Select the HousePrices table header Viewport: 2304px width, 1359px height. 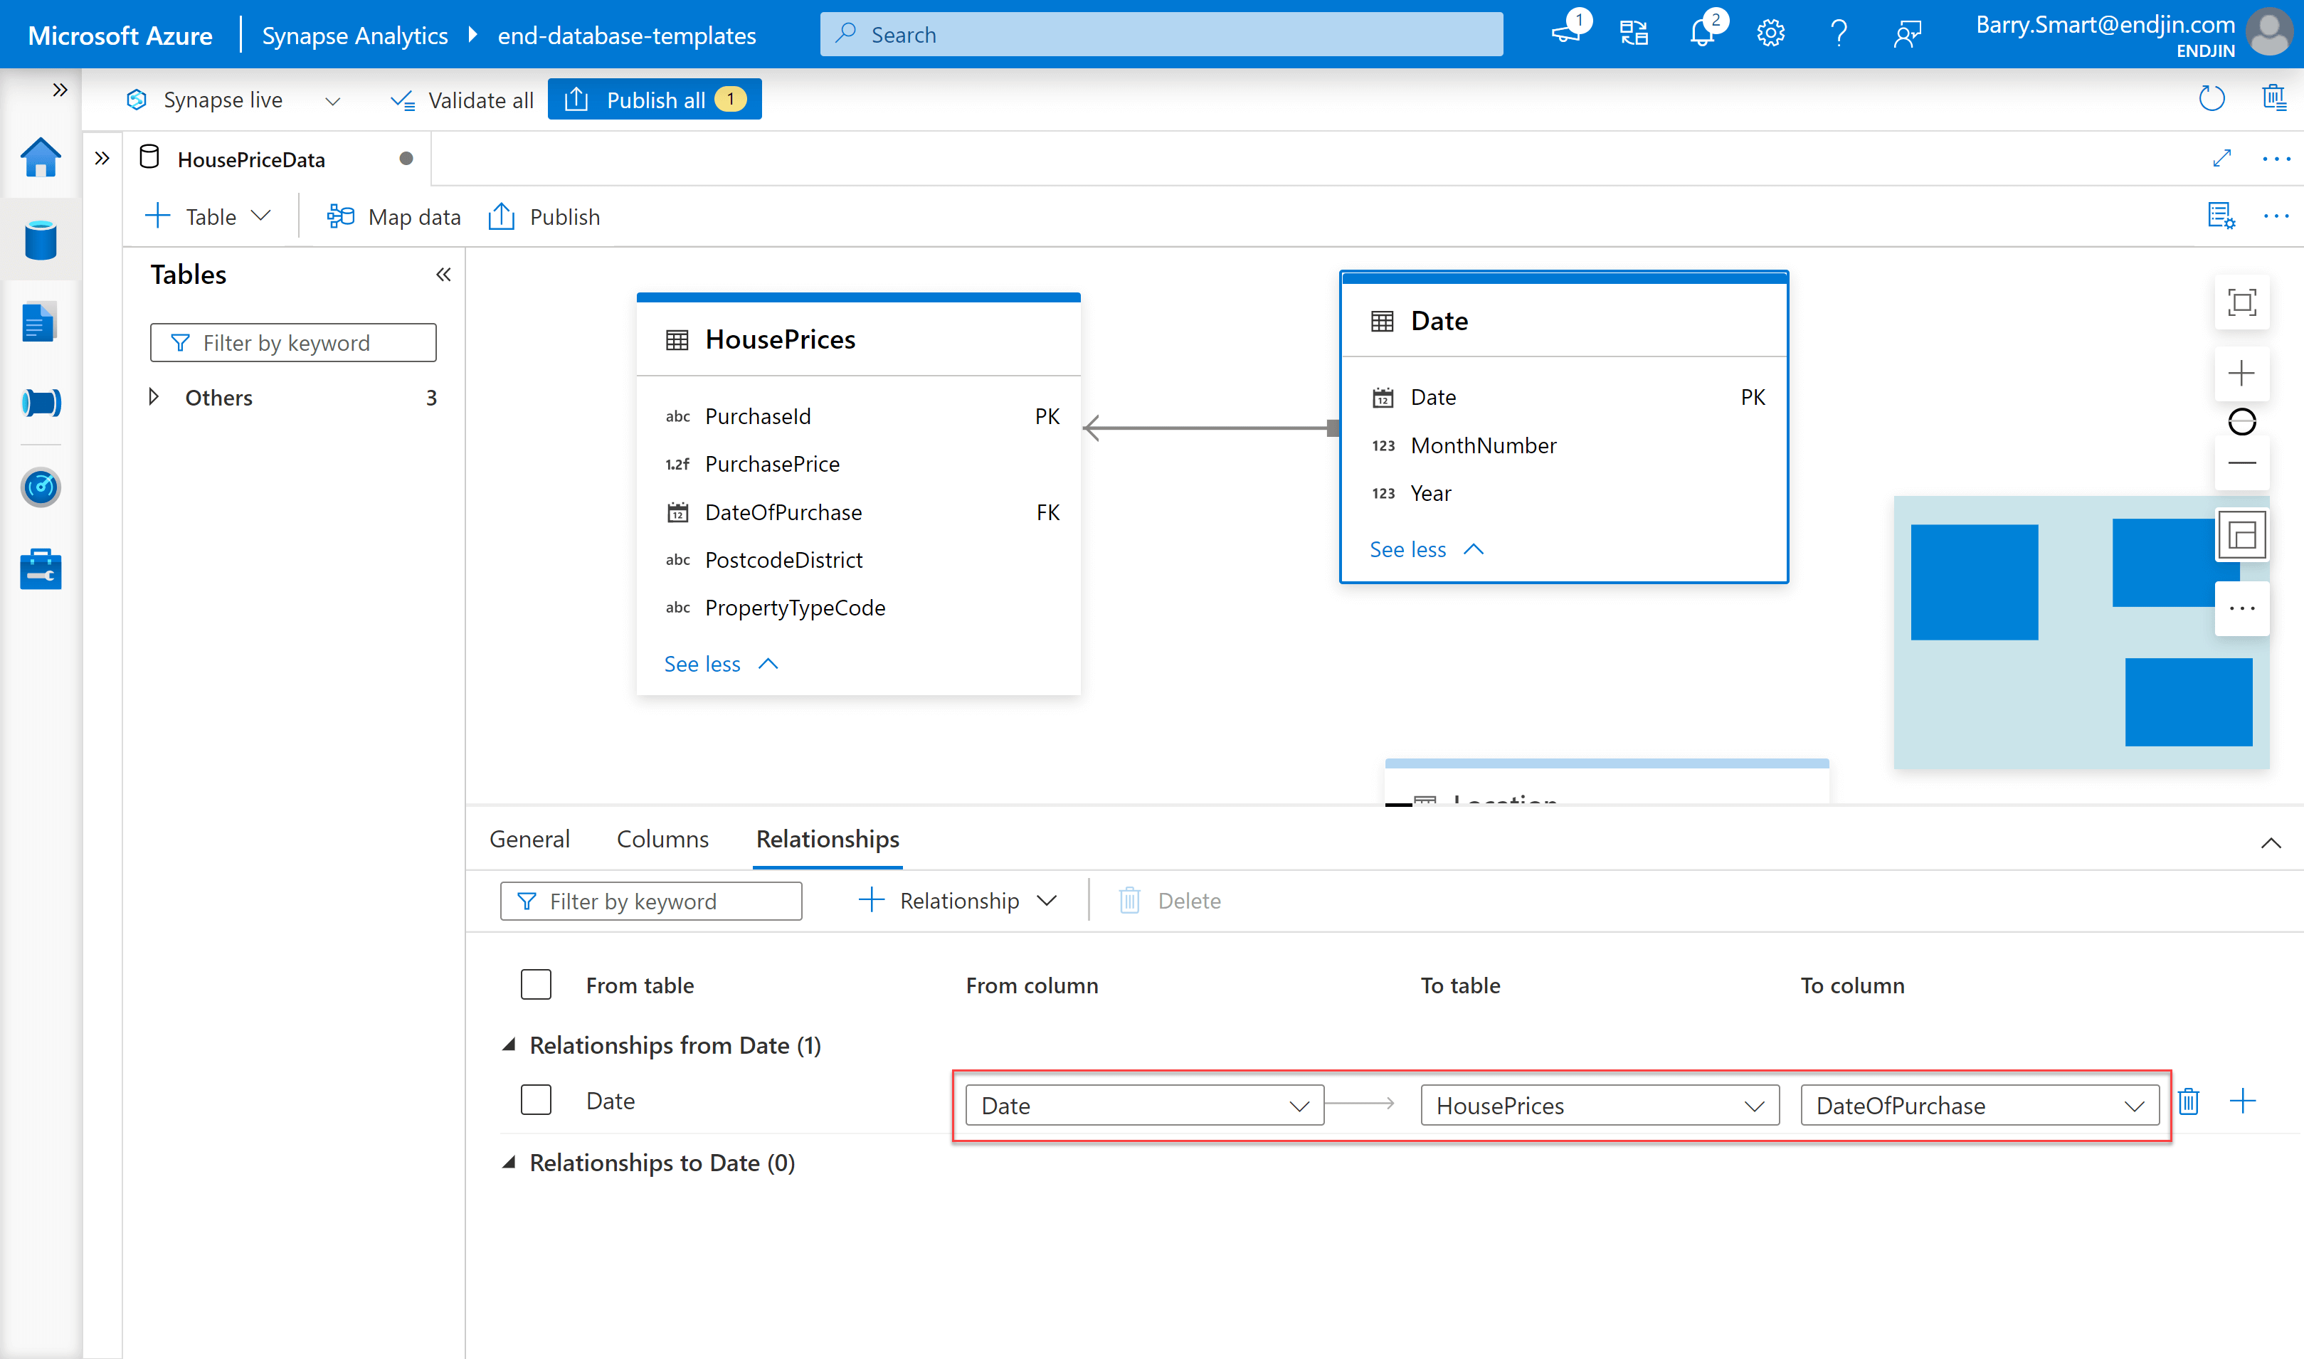[858, 339]
